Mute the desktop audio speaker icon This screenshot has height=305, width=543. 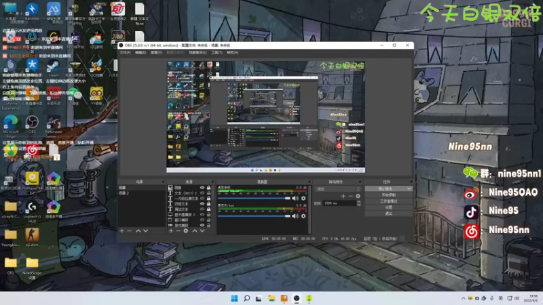click(295, 198)
